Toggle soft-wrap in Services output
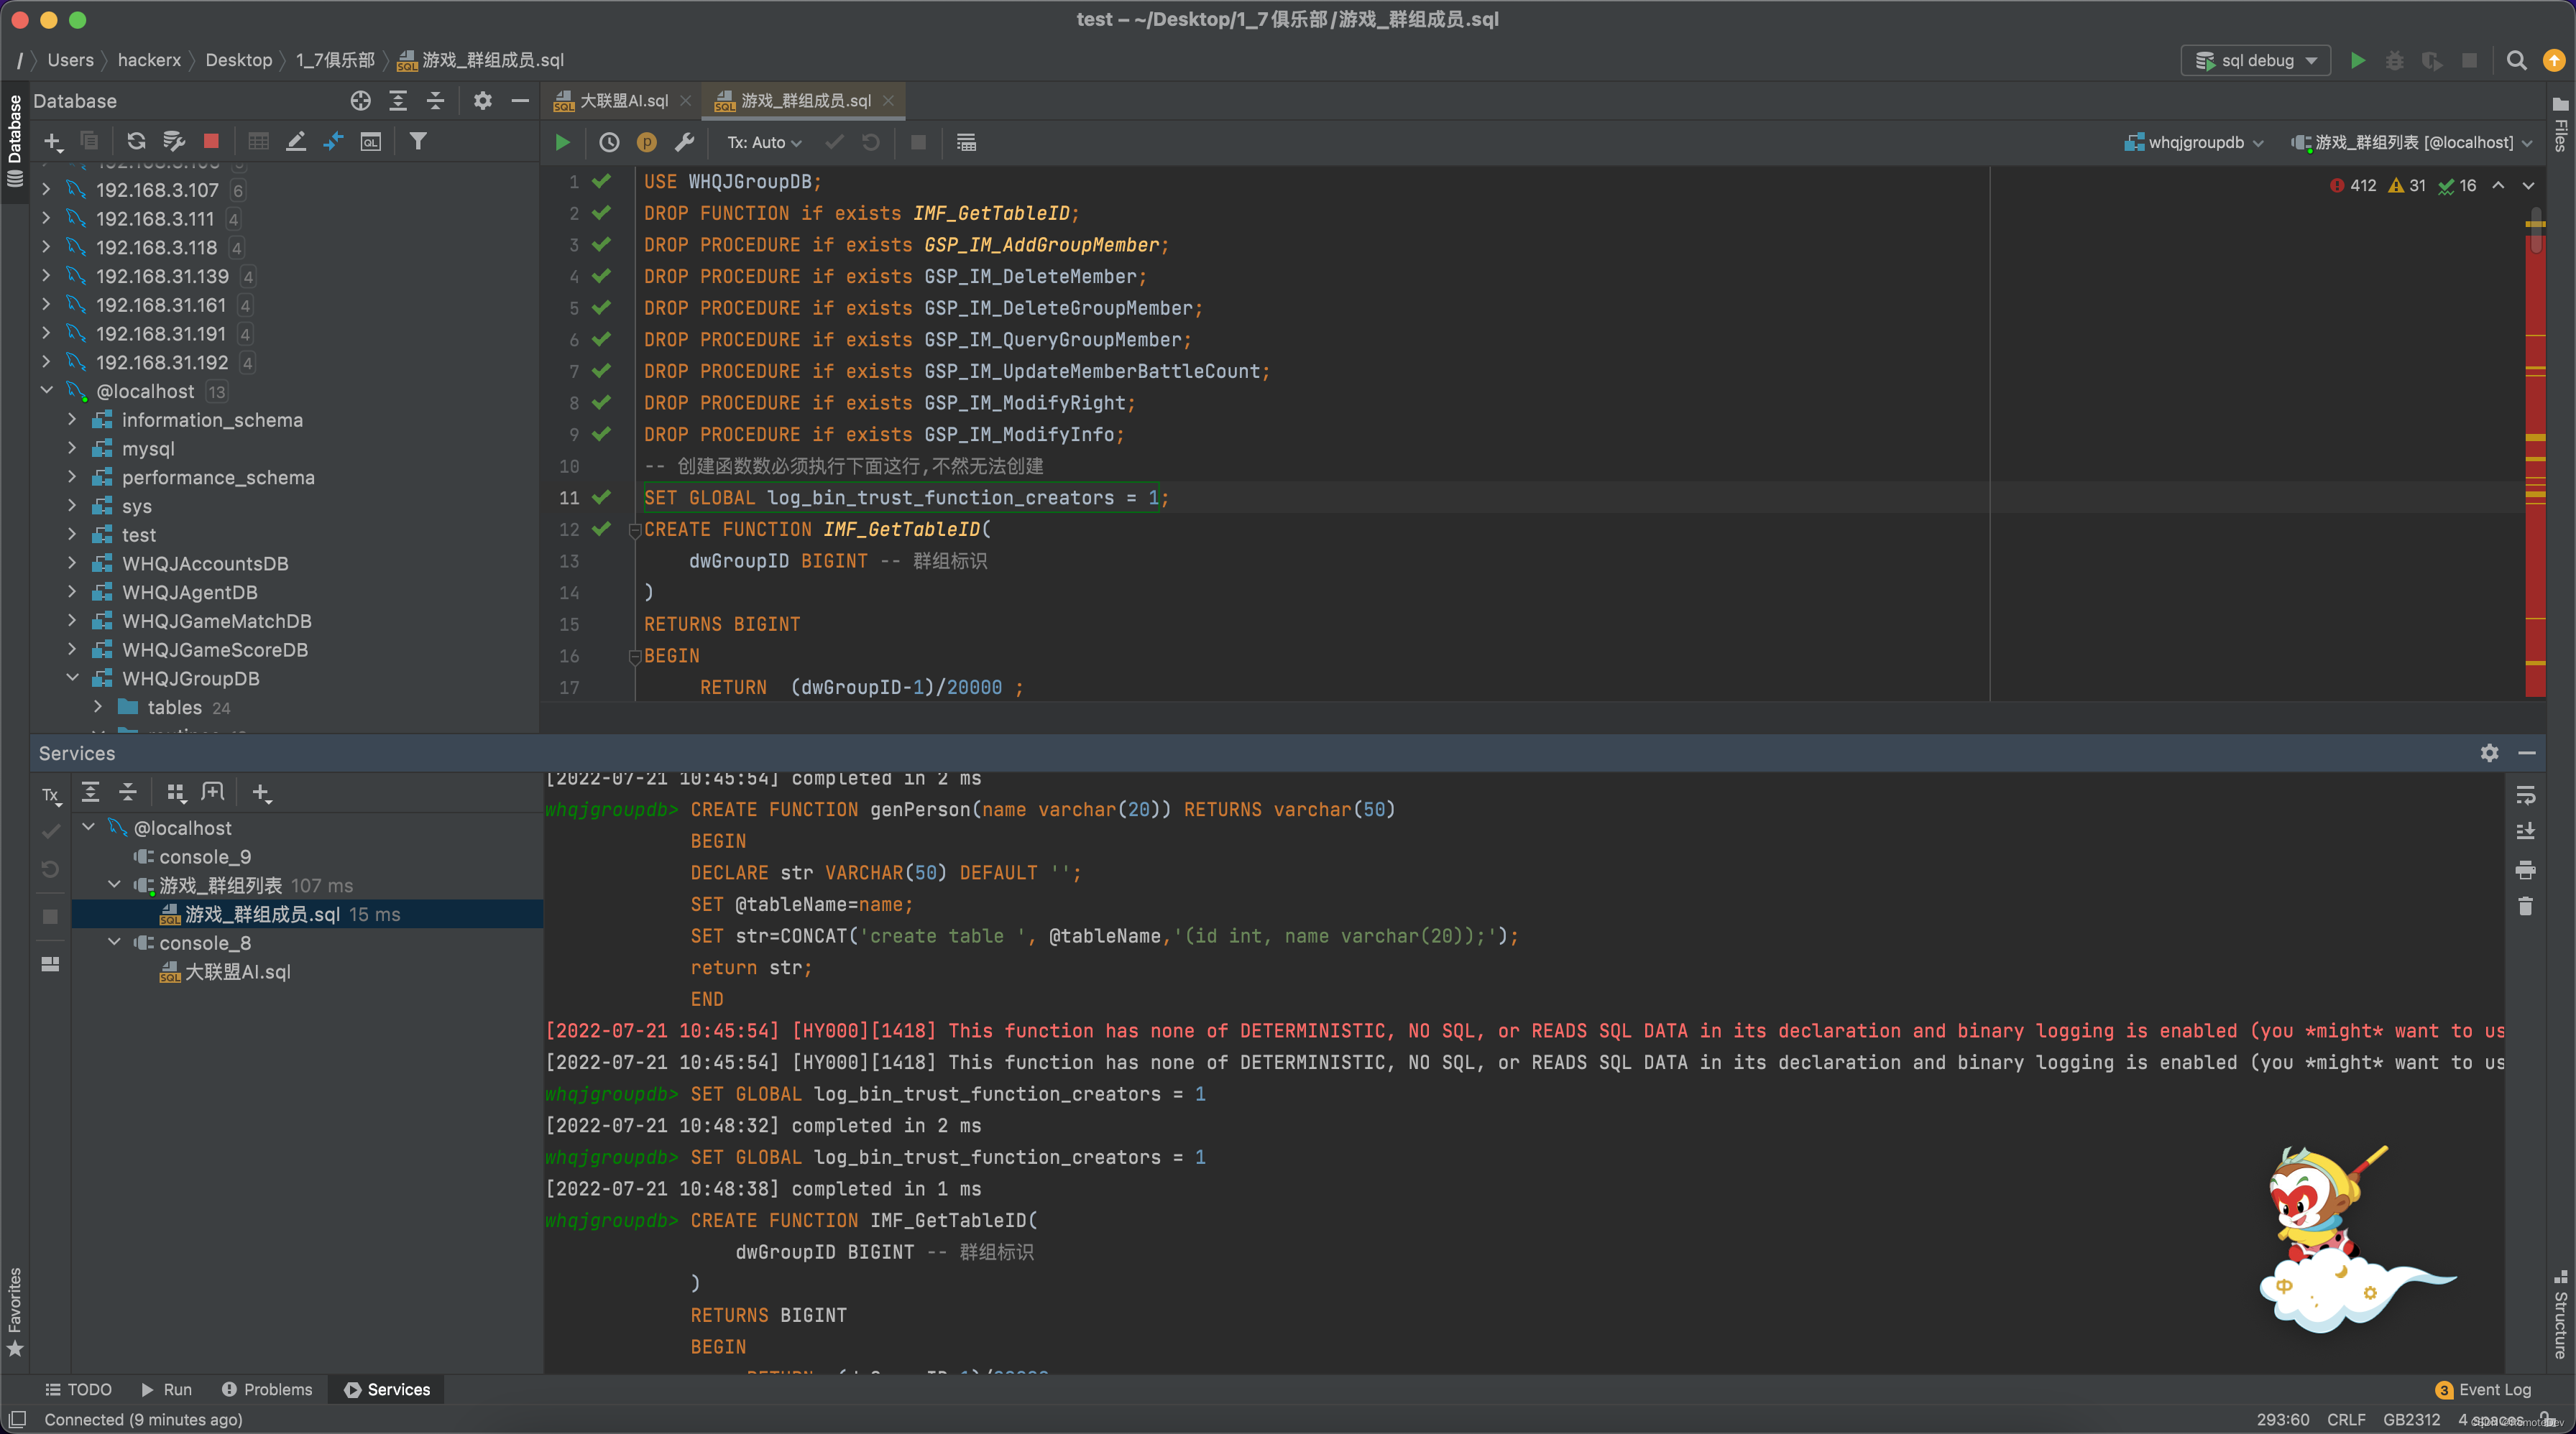Image resolution: width=2576 pixels, height=1434 pixels. coord(2525,795)
